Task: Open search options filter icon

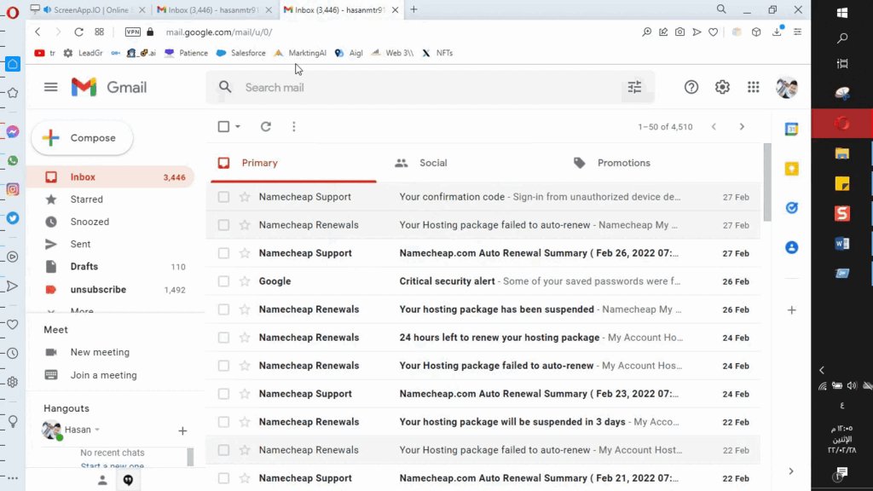Action: [634, 87]
